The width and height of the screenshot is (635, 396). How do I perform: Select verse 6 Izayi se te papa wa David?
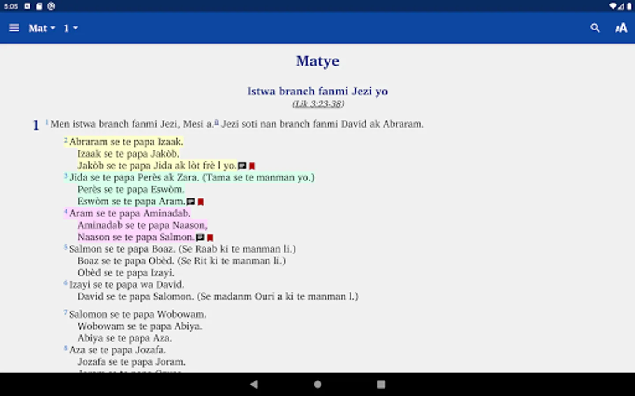pyautogui.click(x=127, y=284)
